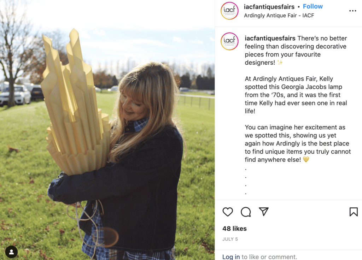The width and height of the screenshot is (362, 260).
Task: Like the post with the heart icon
Action: pyautogui.click(x=228, y=212)
